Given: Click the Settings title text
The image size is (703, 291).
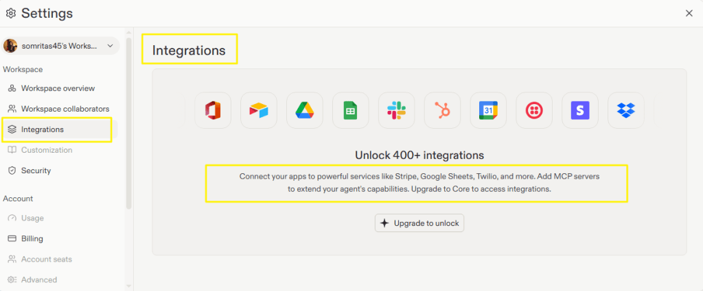Looking at the screenshot, I should (47, 14).
